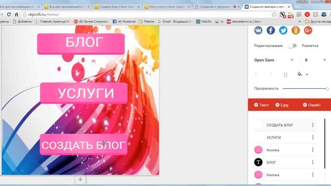Click the black T icon of БЛОГ layer
This screenshot has height=186, width=331.
point(258,162)
